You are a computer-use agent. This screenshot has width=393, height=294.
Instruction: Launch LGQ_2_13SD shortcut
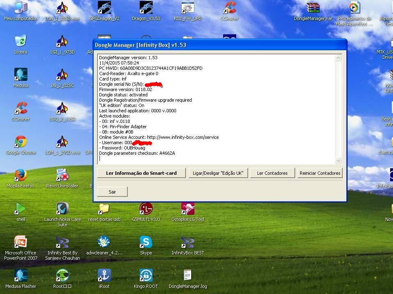[x=62, y=111]
